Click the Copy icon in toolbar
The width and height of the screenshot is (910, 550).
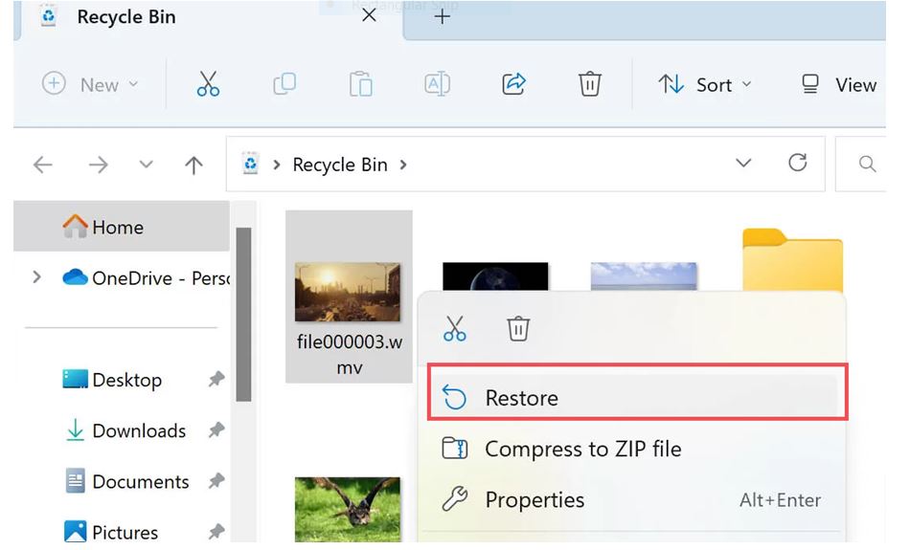pos(284,84)
